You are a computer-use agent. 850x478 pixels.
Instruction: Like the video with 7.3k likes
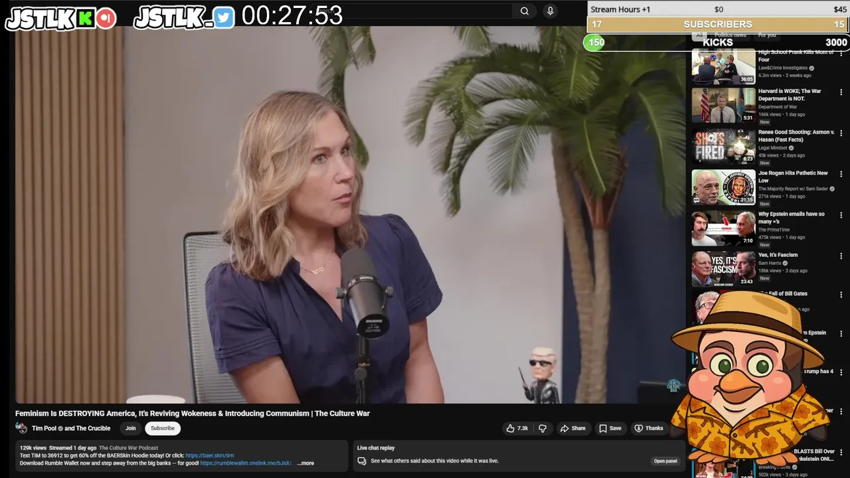click(517, 428)
